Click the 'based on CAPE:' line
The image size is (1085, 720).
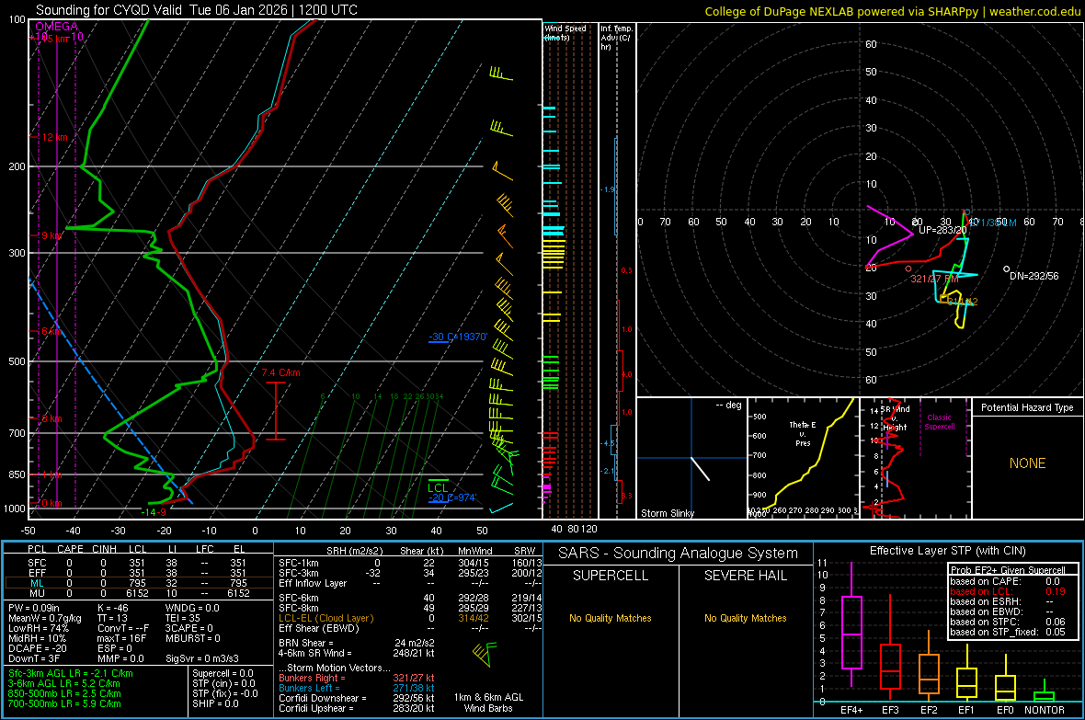coord(1008,581)
